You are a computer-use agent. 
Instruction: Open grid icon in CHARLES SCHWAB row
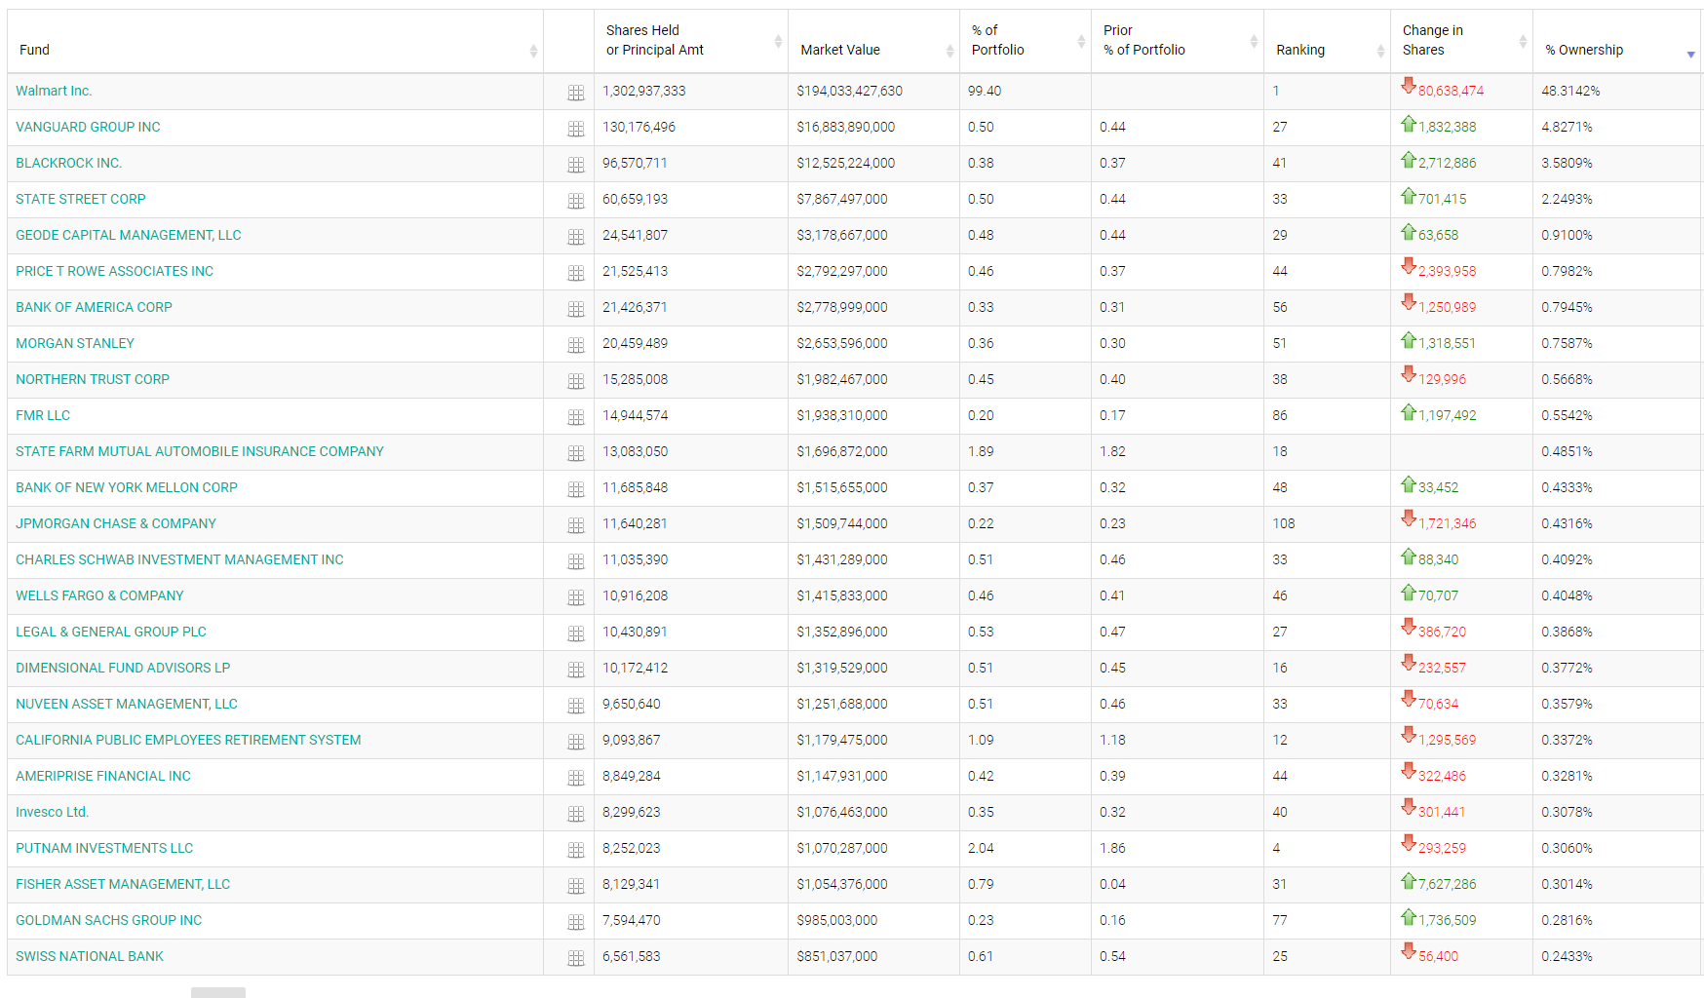click(575, 561)
